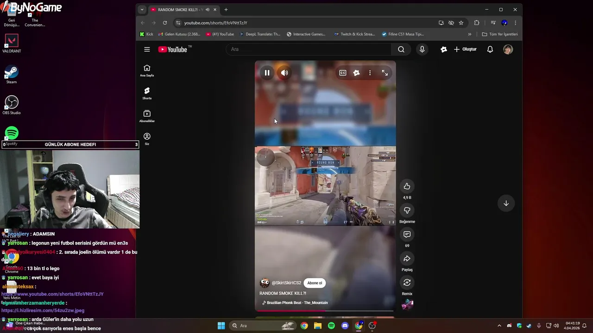Open the Oluştur create menu
This screenshot has width=593, height=333.
click(x=465, y=49)
